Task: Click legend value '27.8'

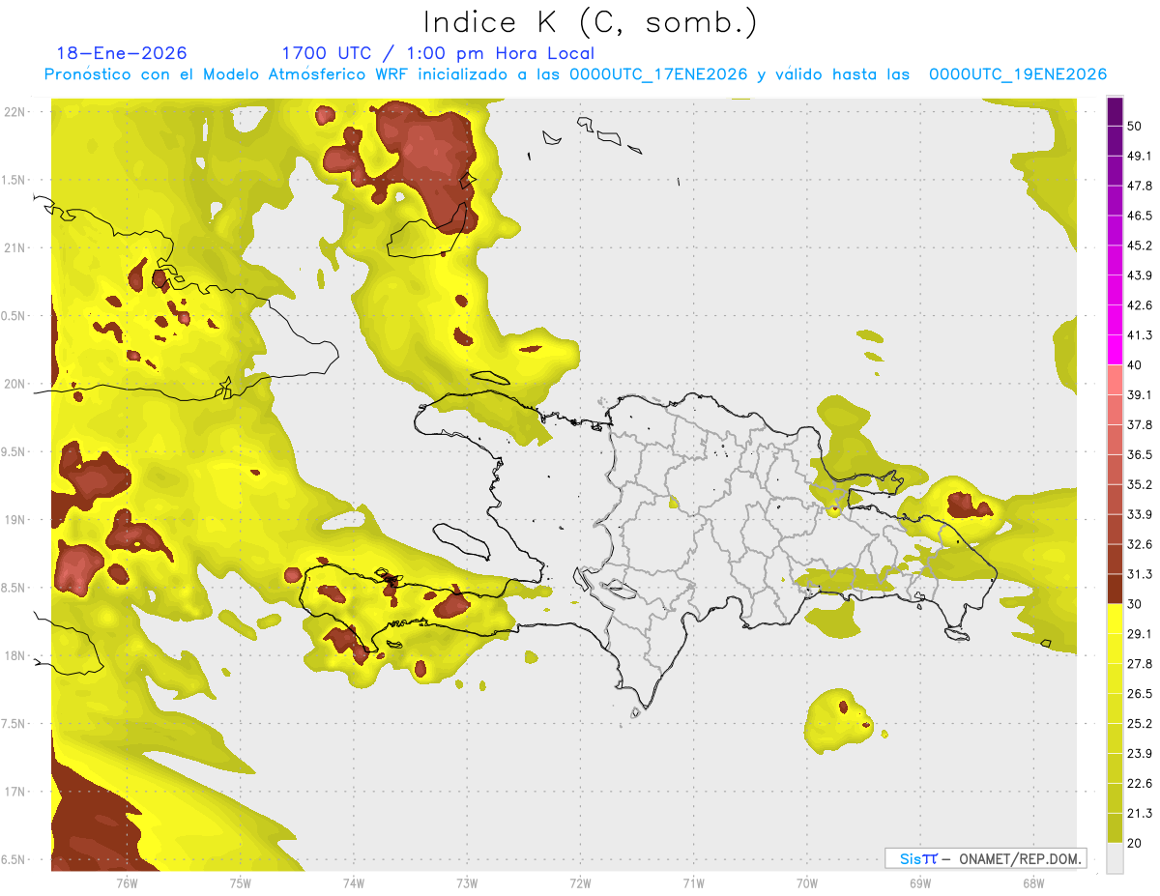Action: tap(1140, 664)
